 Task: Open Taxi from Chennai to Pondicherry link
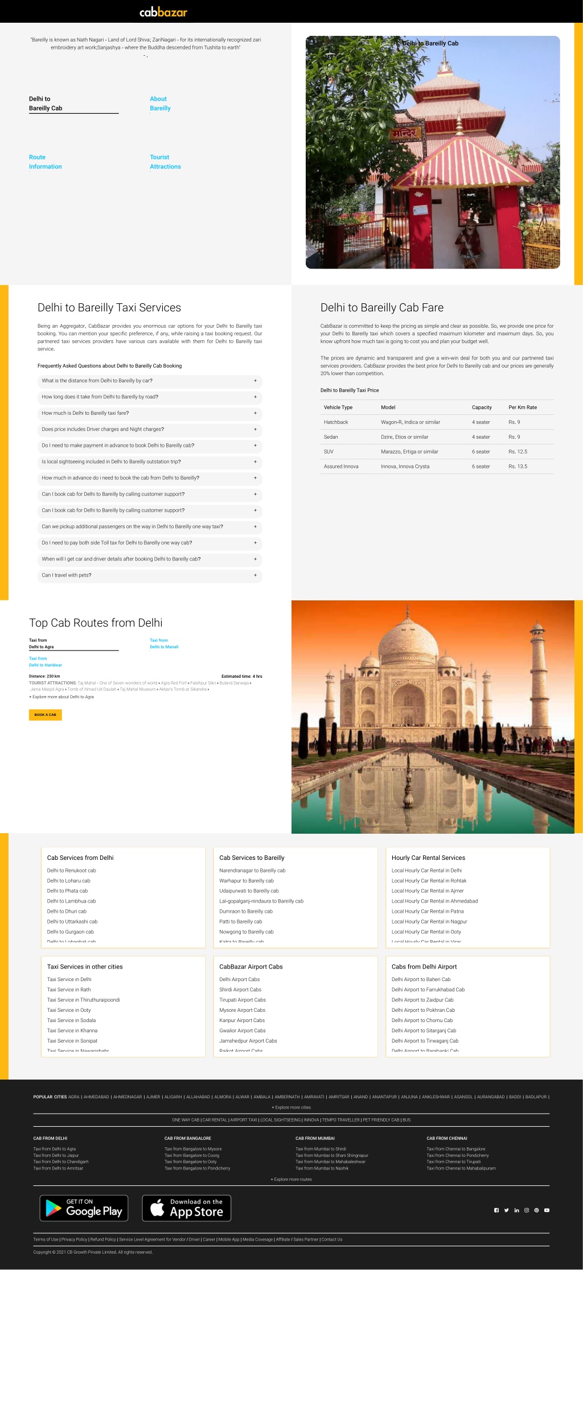click(x=458, y=1155)
